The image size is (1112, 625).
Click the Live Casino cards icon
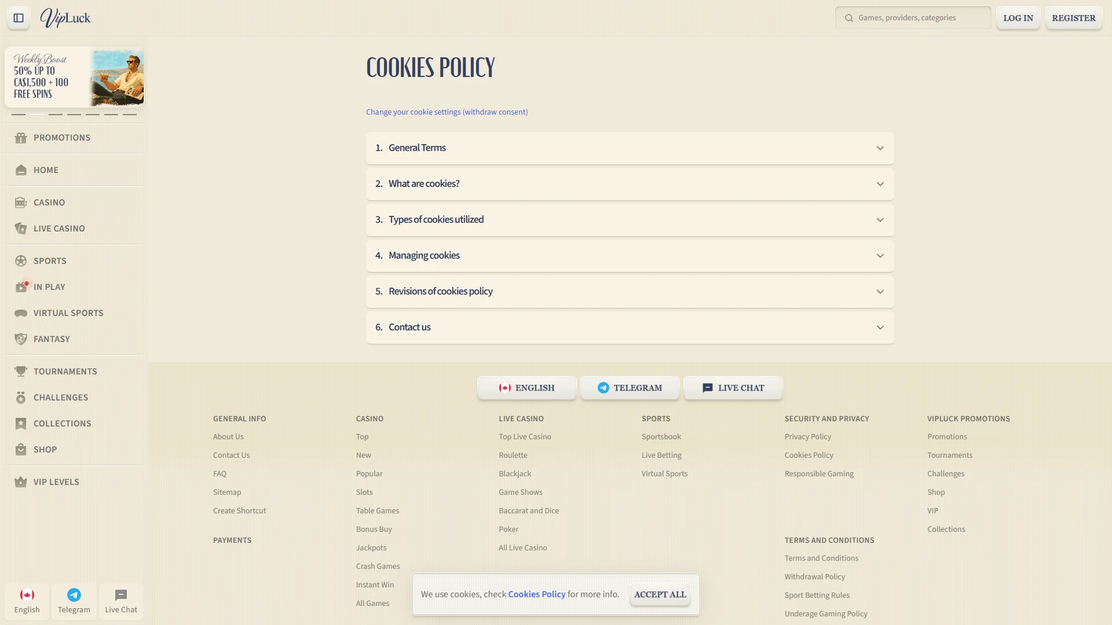click(21, 229)
